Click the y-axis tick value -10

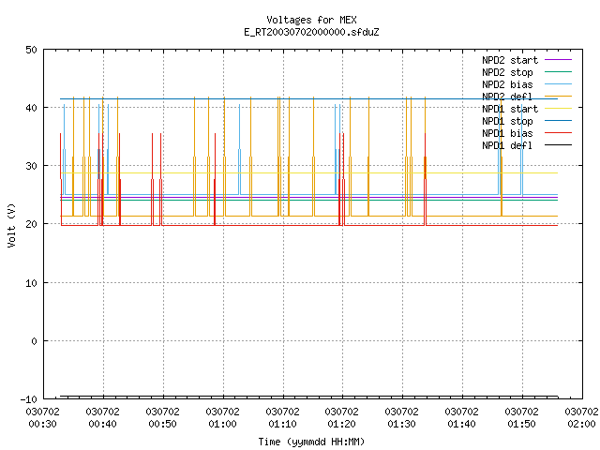point(29,399)
